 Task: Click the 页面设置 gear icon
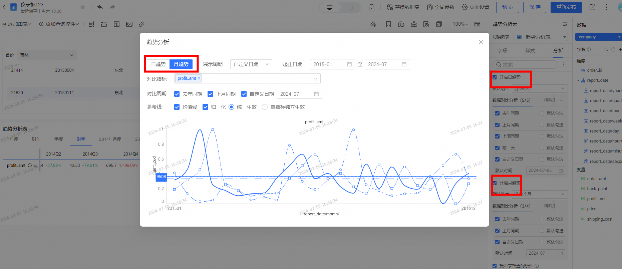pos(464,7)
